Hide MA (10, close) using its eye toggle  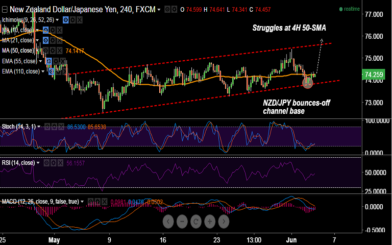(45, 31)
